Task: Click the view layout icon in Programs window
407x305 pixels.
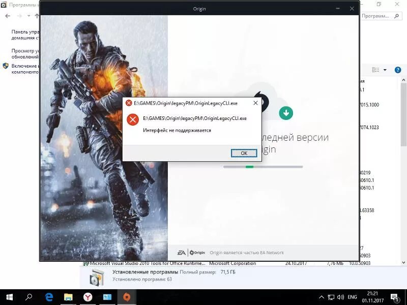Action: [375, 70]
